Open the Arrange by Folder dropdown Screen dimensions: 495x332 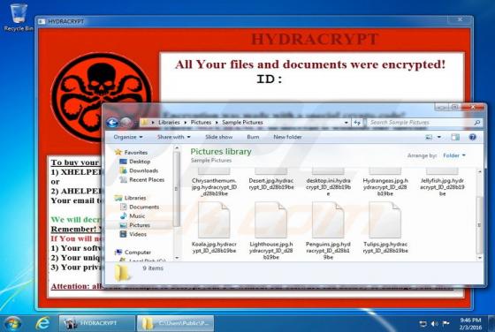tap(454, 155)
